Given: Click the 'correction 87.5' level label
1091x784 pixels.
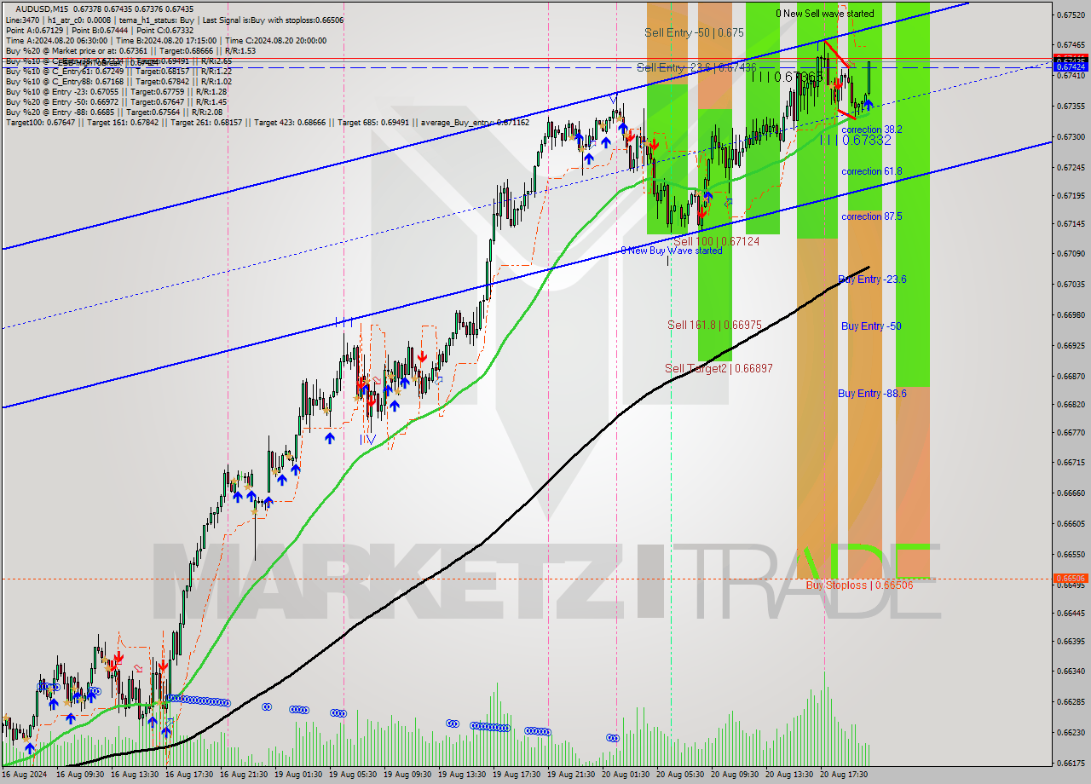Looking at the screenshot, I should tap(871, 216).
